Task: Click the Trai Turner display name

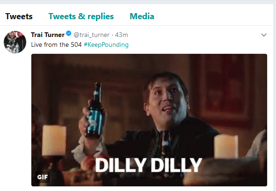Action: click(48, 35)
